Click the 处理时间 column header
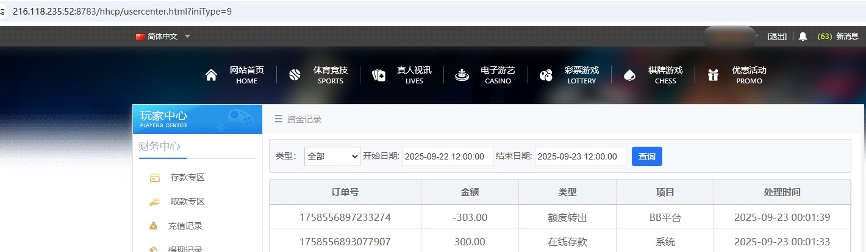The width and height of the screenshot is (866, 252). (782, 192)
